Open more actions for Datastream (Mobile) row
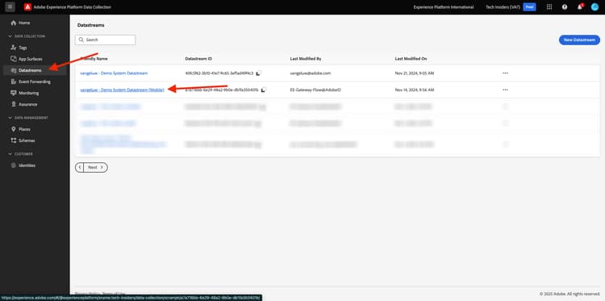 (x=505, y=90)
